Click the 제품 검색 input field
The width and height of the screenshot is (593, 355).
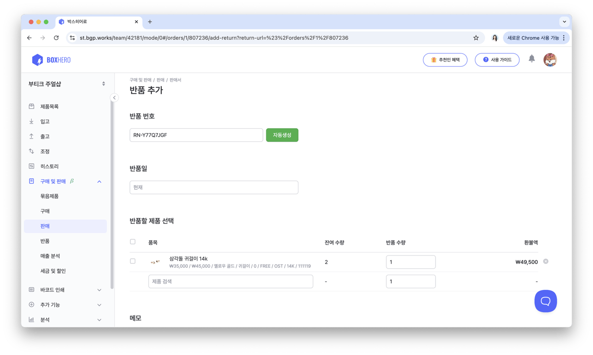[230, 282]
